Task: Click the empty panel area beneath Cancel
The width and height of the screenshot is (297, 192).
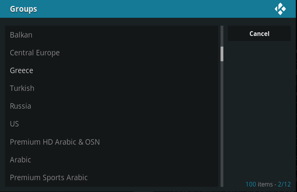Action: tap(259, 109)
